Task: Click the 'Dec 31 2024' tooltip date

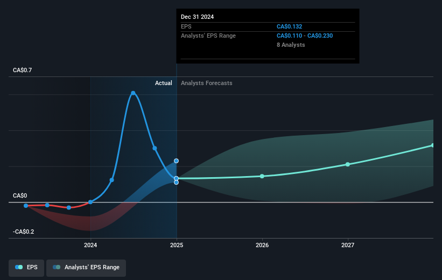Action: pyautogui.click(x=198, y=17)
